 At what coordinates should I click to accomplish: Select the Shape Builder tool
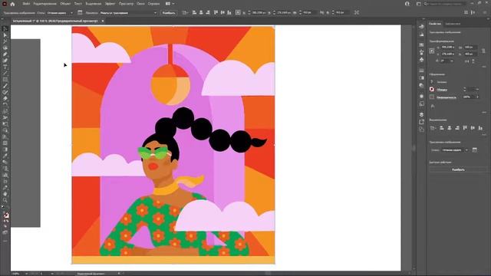[5, 130]
